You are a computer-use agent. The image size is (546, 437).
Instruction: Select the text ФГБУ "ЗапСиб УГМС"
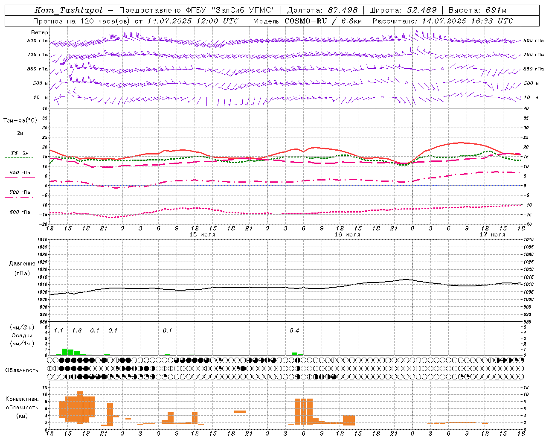(x=231, y=10)
